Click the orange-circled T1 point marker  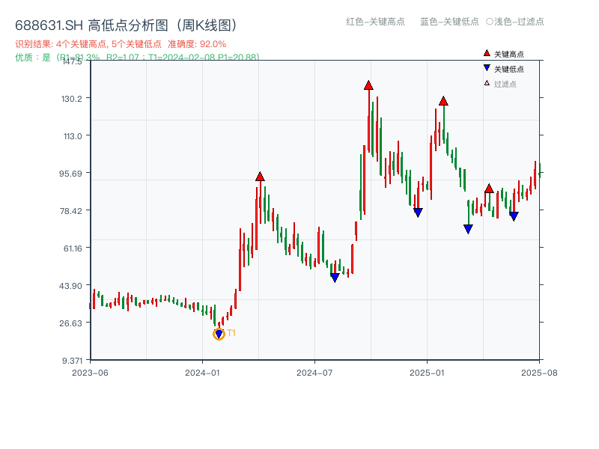[x=219, y=332]
